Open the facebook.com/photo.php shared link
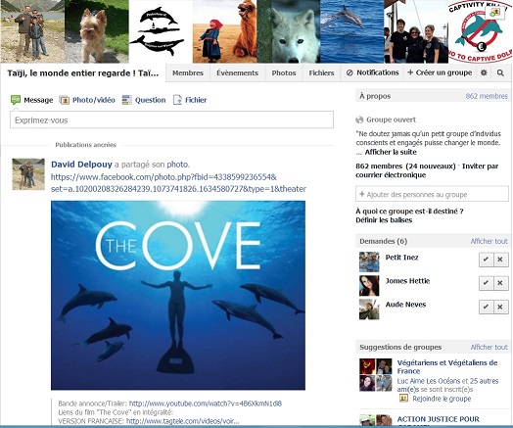The width and height of the screenshot is (513, 428). click(178, 183)
